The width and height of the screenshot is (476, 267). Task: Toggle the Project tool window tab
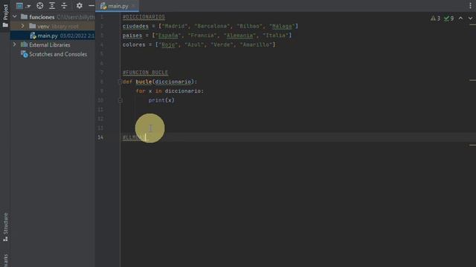[5, 16]
